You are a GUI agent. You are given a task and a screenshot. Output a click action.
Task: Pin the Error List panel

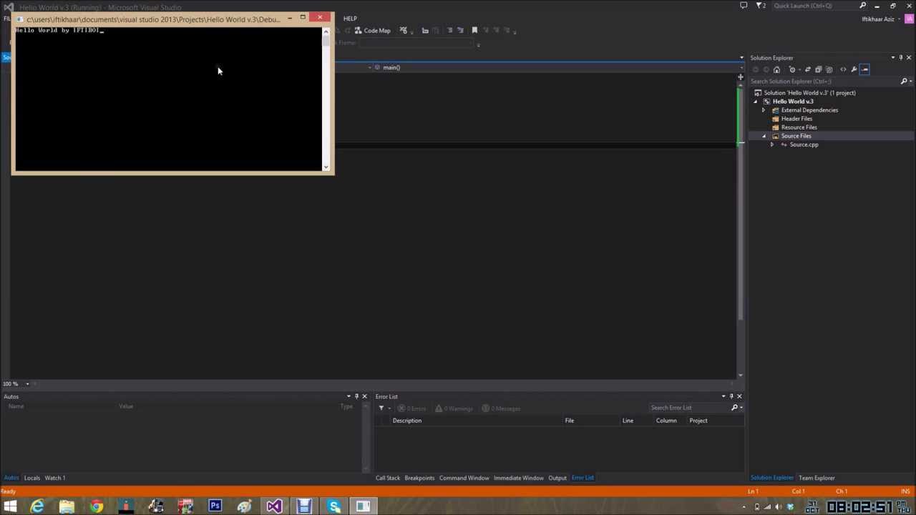click(731, 396)
